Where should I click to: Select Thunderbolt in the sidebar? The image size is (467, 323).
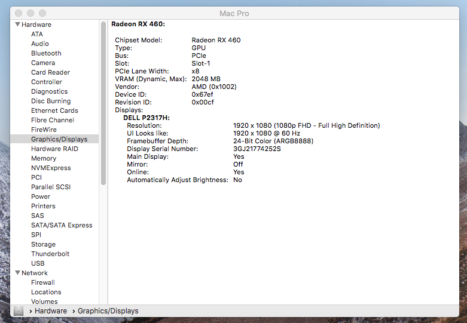tap(50, 254)
